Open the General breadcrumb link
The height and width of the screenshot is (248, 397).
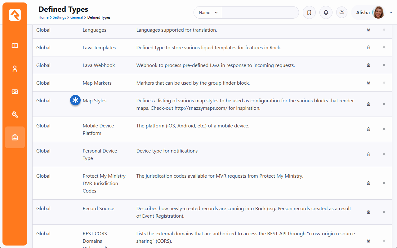[x=77, y=17]
